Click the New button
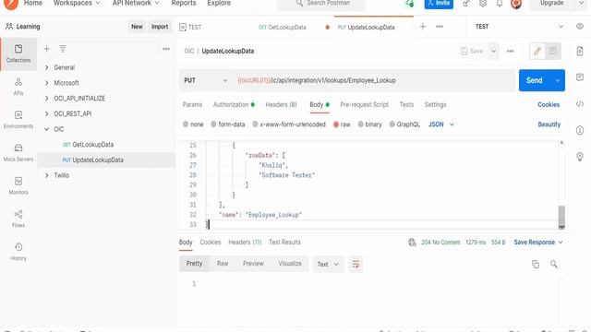 coord(137,27)
